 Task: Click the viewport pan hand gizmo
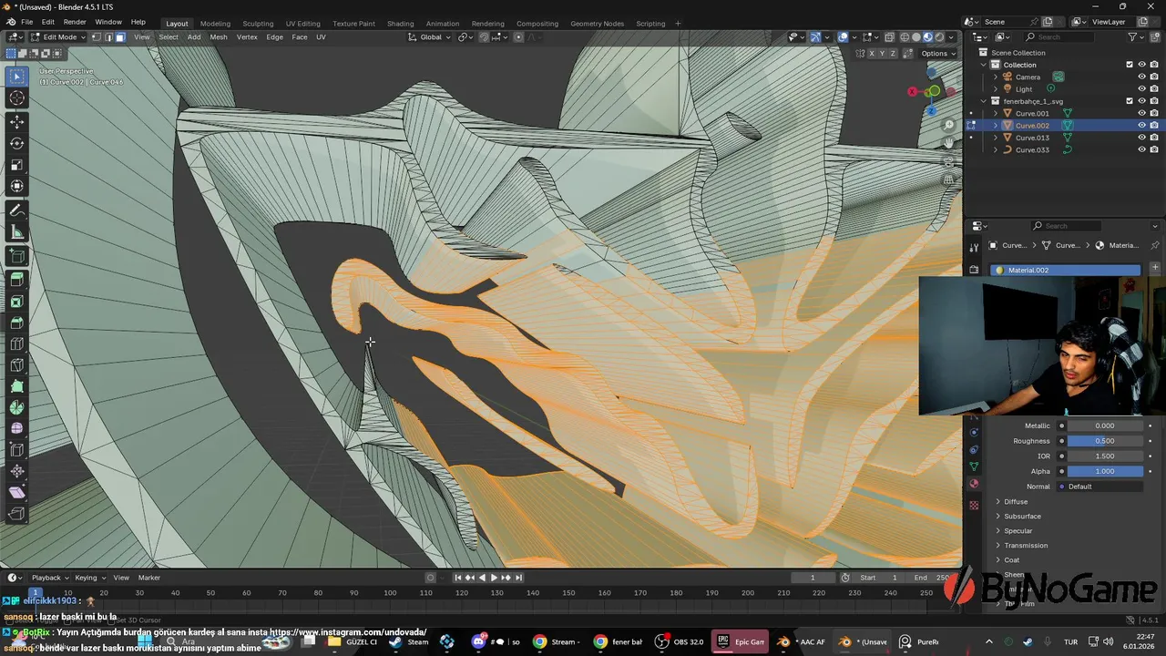pyautogui.click(x=948, y=142)
